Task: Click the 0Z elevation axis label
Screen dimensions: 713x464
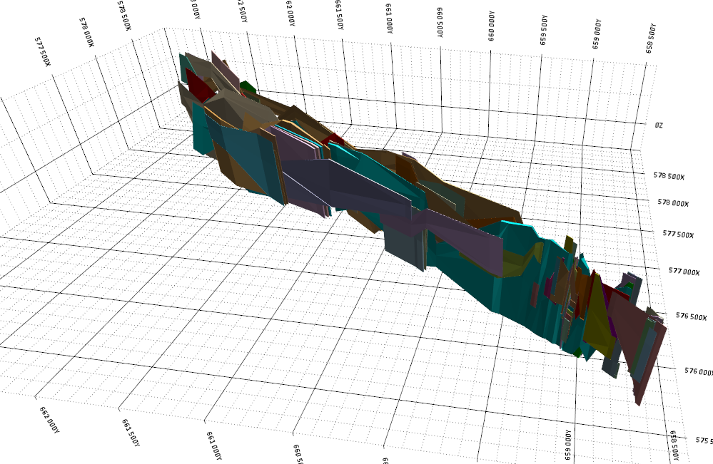Action: click(x=659, y=125)
